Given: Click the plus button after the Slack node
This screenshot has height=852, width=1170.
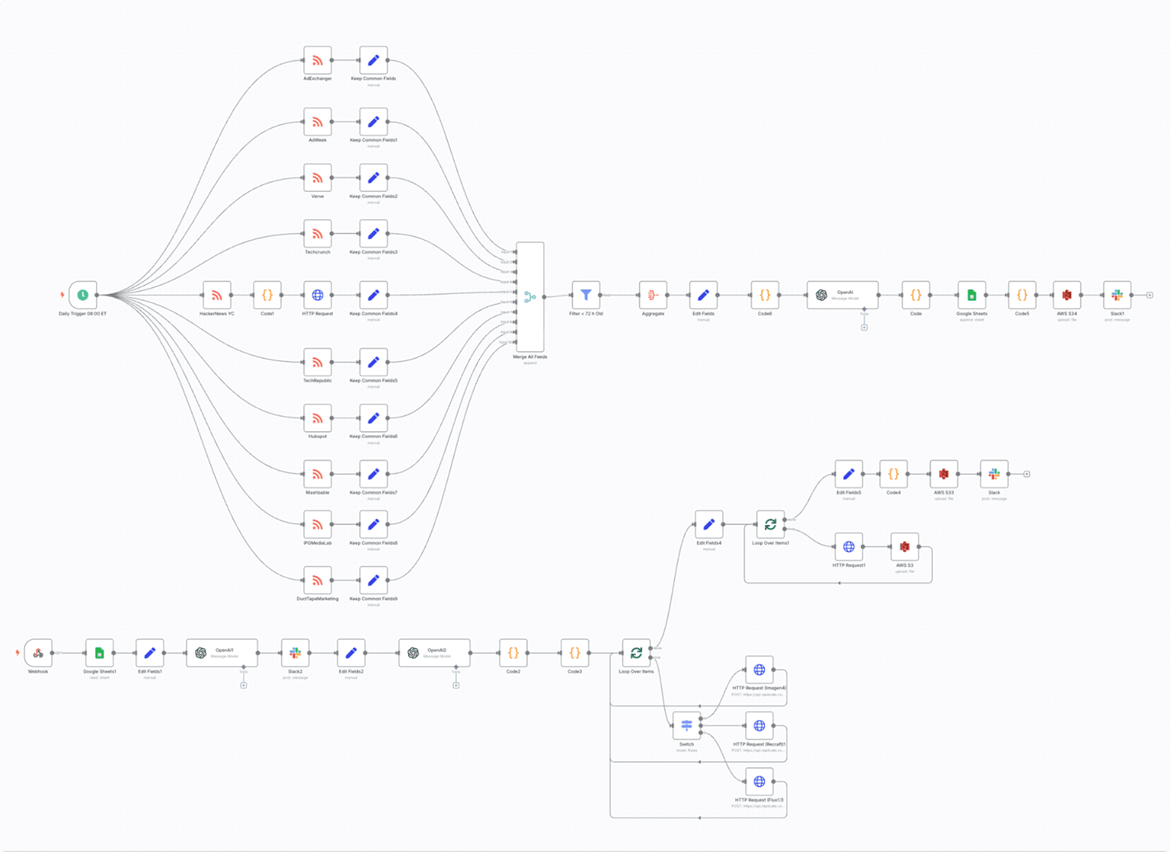Looking at the screenshot, I should tap(1027, 474).
